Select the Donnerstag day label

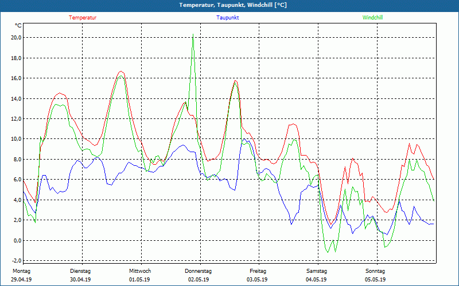coord(199,271)
